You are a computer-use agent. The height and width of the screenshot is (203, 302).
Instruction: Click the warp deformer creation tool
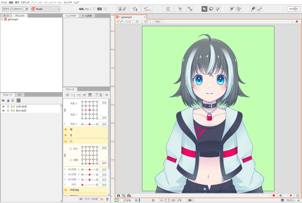[168, 9]
